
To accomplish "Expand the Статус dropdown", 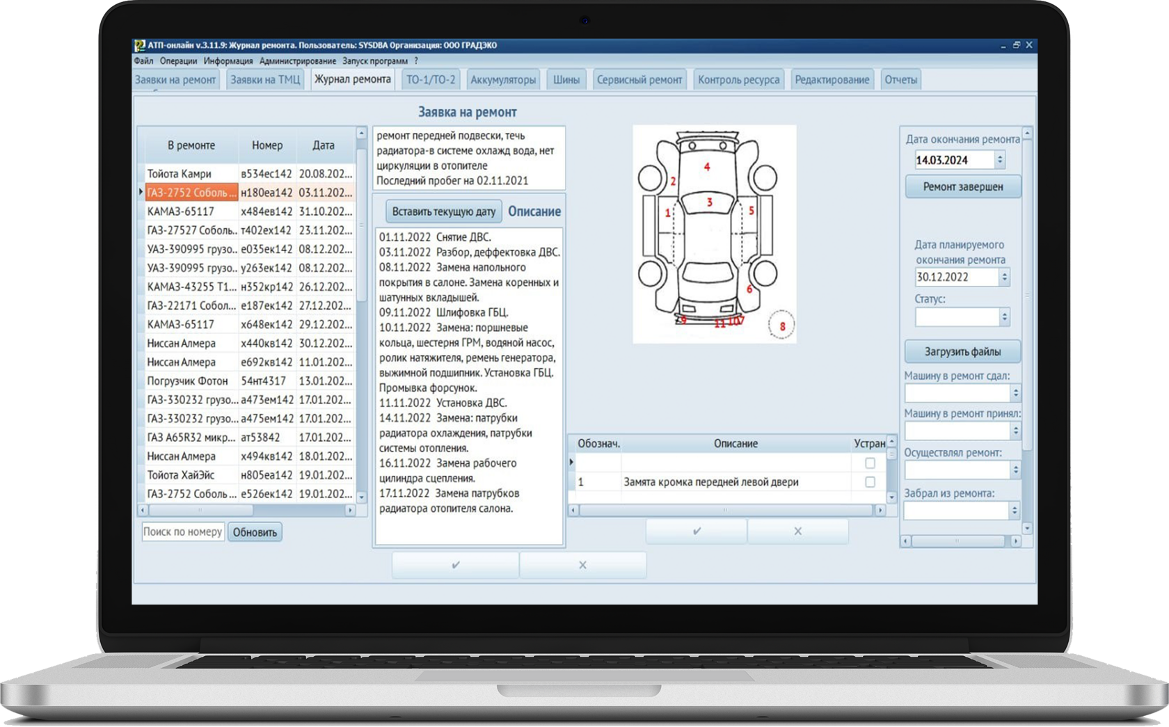I will click(x=1004, y=317).
